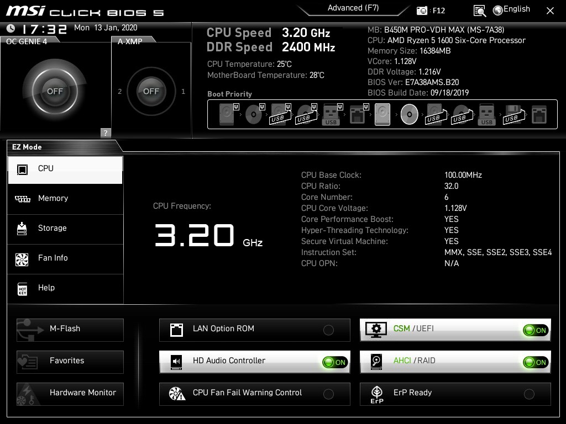Image resolution: width=566 pixels, height=424 pixels.
Task: Select the CPU tab in EZ Mode
Action: click(65, 169)
